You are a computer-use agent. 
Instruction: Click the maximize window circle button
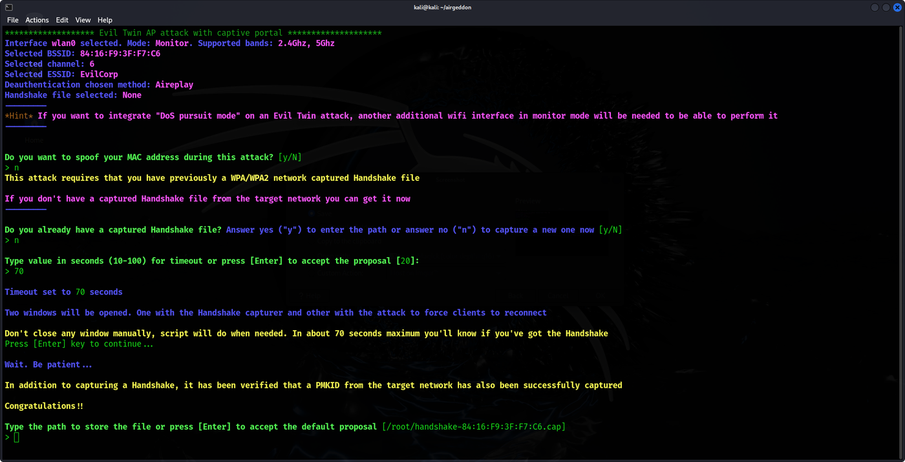pyautogui.click(x=886, y=7)
